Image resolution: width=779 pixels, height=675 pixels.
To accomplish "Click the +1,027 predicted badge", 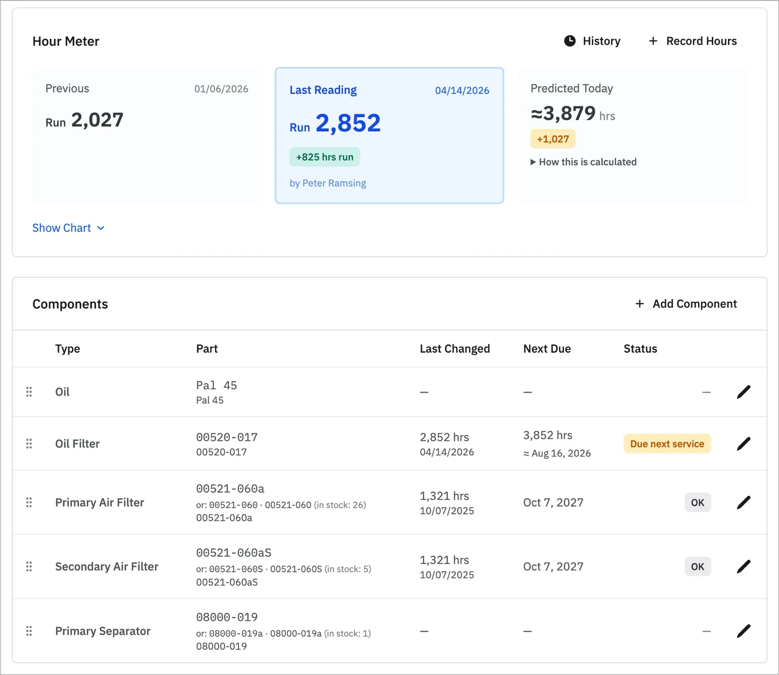I will 553,139.
